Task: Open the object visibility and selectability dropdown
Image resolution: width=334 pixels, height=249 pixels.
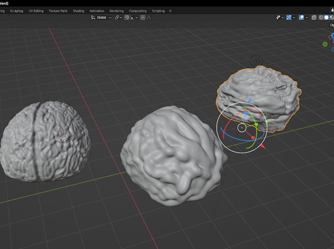Action: (280, 18)
